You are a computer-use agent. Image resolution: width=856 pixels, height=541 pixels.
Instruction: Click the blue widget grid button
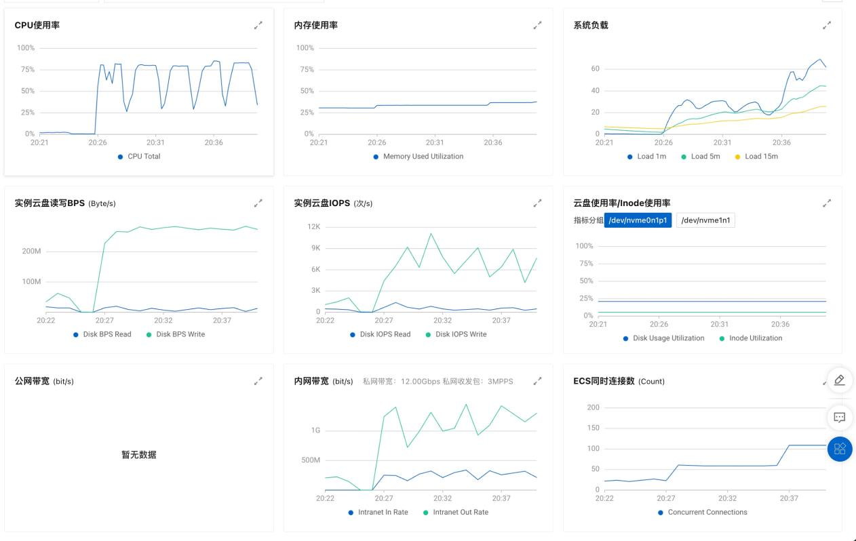click(839, 449)
